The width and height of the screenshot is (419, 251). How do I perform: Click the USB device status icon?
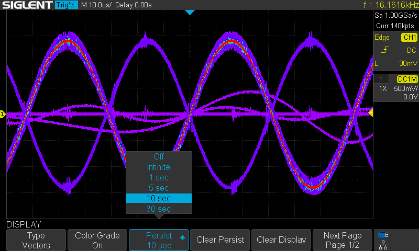coord(383,235)
